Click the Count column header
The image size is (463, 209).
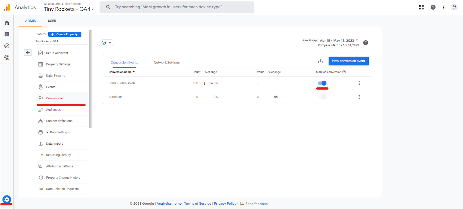coord(196,72)
